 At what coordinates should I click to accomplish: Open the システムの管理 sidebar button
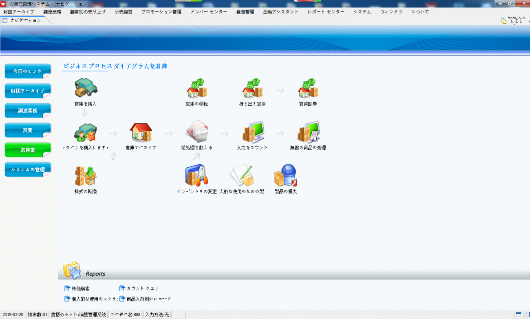point(28,169)
